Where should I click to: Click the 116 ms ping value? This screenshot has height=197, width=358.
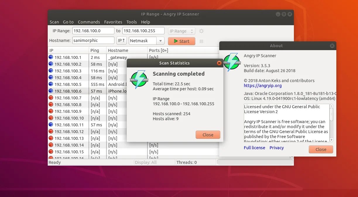(97, 71)
